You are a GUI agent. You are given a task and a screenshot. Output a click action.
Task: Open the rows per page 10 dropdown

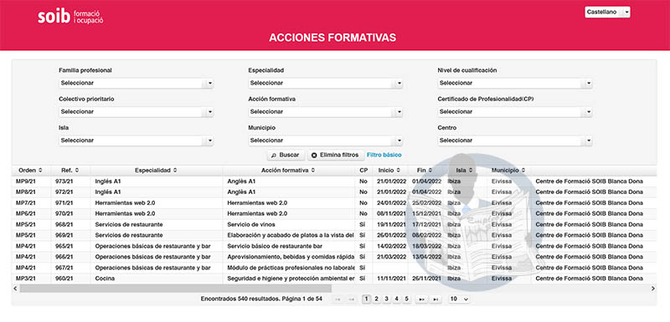(x=459, y=299)
